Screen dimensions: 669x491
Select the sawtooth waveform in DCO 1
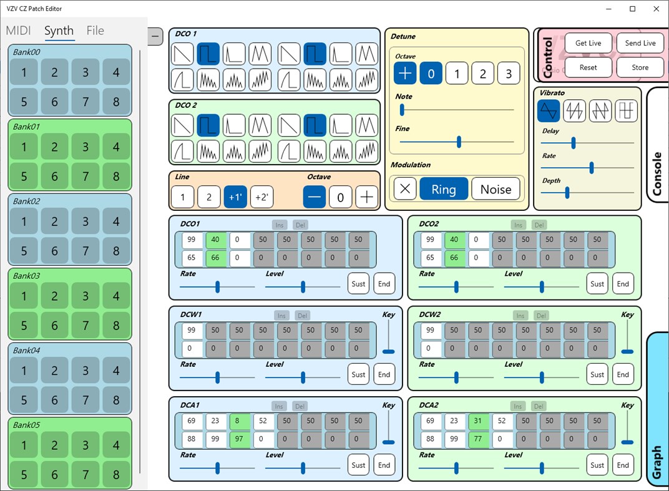click(x=182, y=54)
